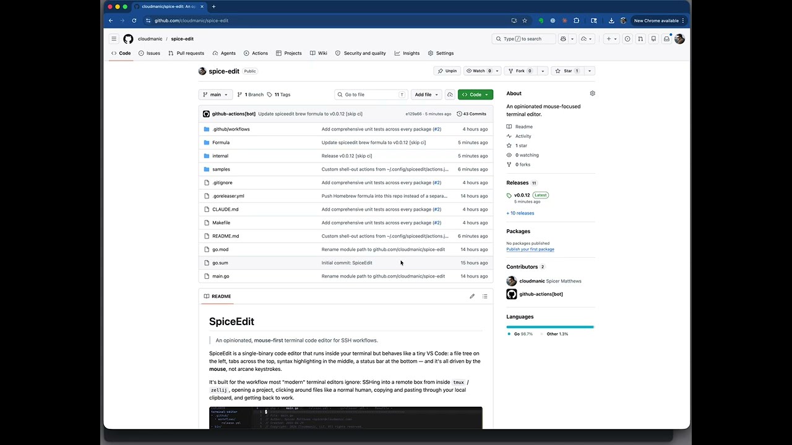Screen dimensions: 792x445
Task: Open the .github/workflows folder
Action: click(231, 129)
